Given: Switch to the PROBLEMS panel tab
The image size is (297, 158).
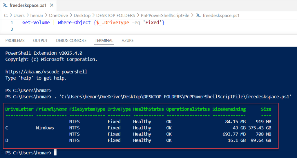Looking at the screenshot, I should point(15,41).
